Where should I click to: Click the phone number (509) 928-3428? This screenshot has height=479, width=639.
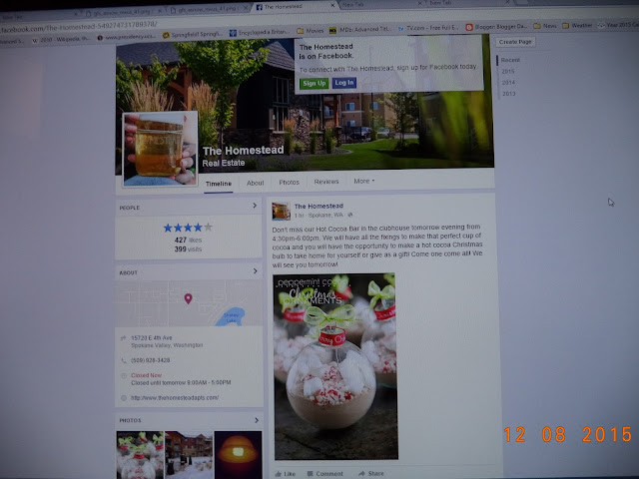pos(151,360)
